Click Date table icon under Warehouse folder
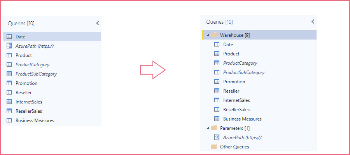Image resolution: width=350 pixels, height=155 pixels. [217, 44]
